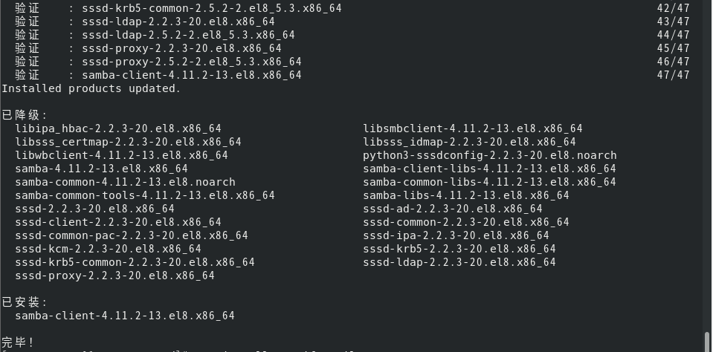Click the 42/47 verification counter
The height and width of the screenshot is (352, 713).
pos(673,8)
